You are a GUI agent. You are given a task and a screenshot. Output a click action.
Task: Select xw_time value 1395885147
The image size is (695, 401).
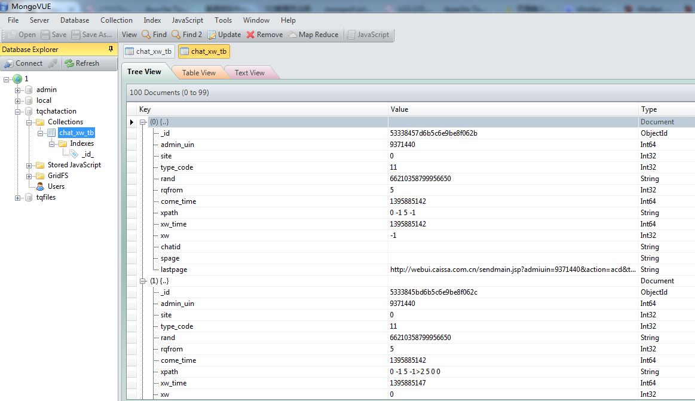(x=408, y=383)
